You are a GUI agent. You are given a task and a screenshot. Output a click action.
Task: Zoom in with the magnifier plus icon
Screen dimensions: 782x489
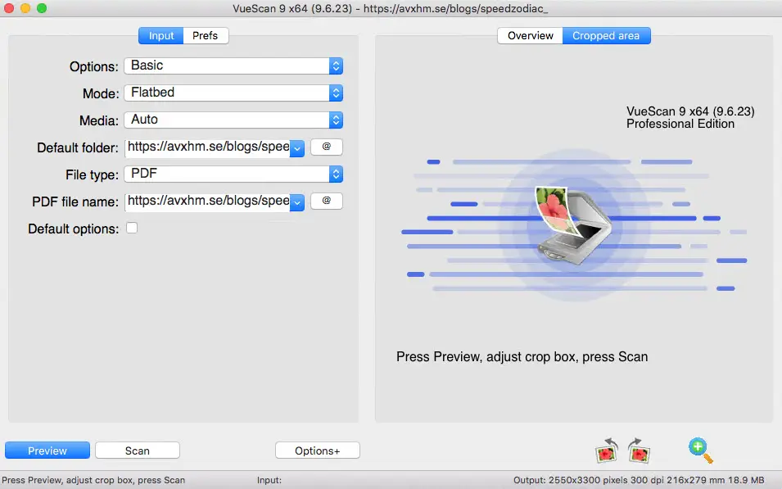tap(701, 450)
